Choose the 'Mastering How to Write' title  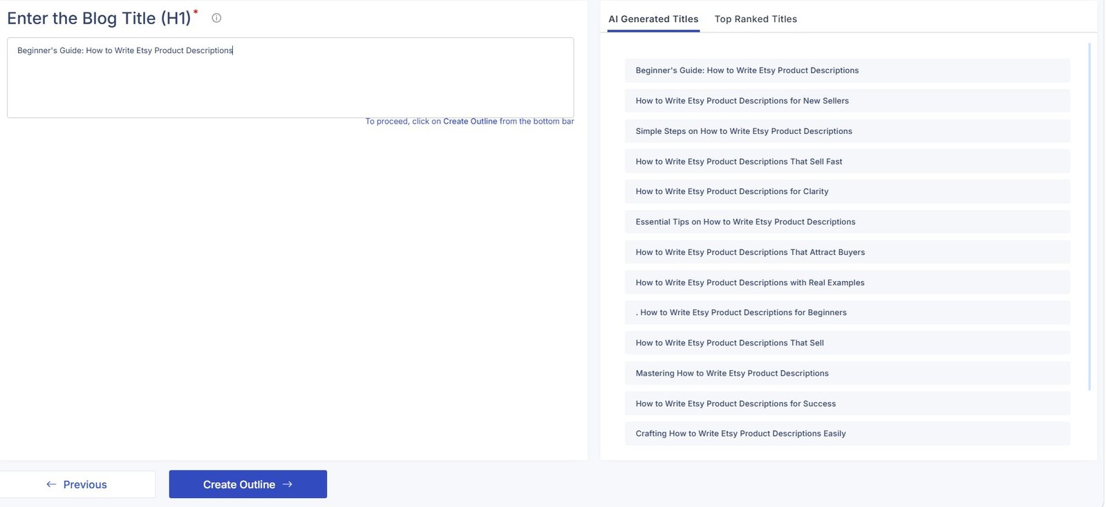click(x=847, y=373)
